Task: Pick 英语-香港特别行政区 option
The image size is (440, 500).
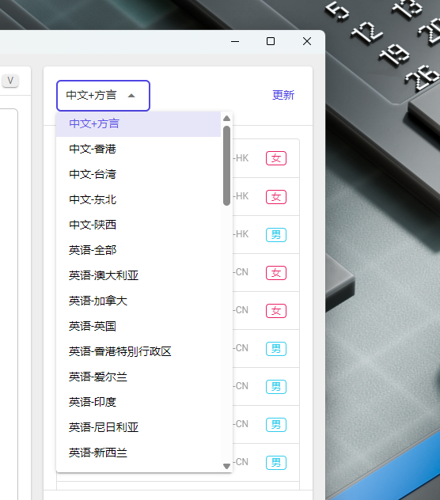Action: (x=138, y=351)
